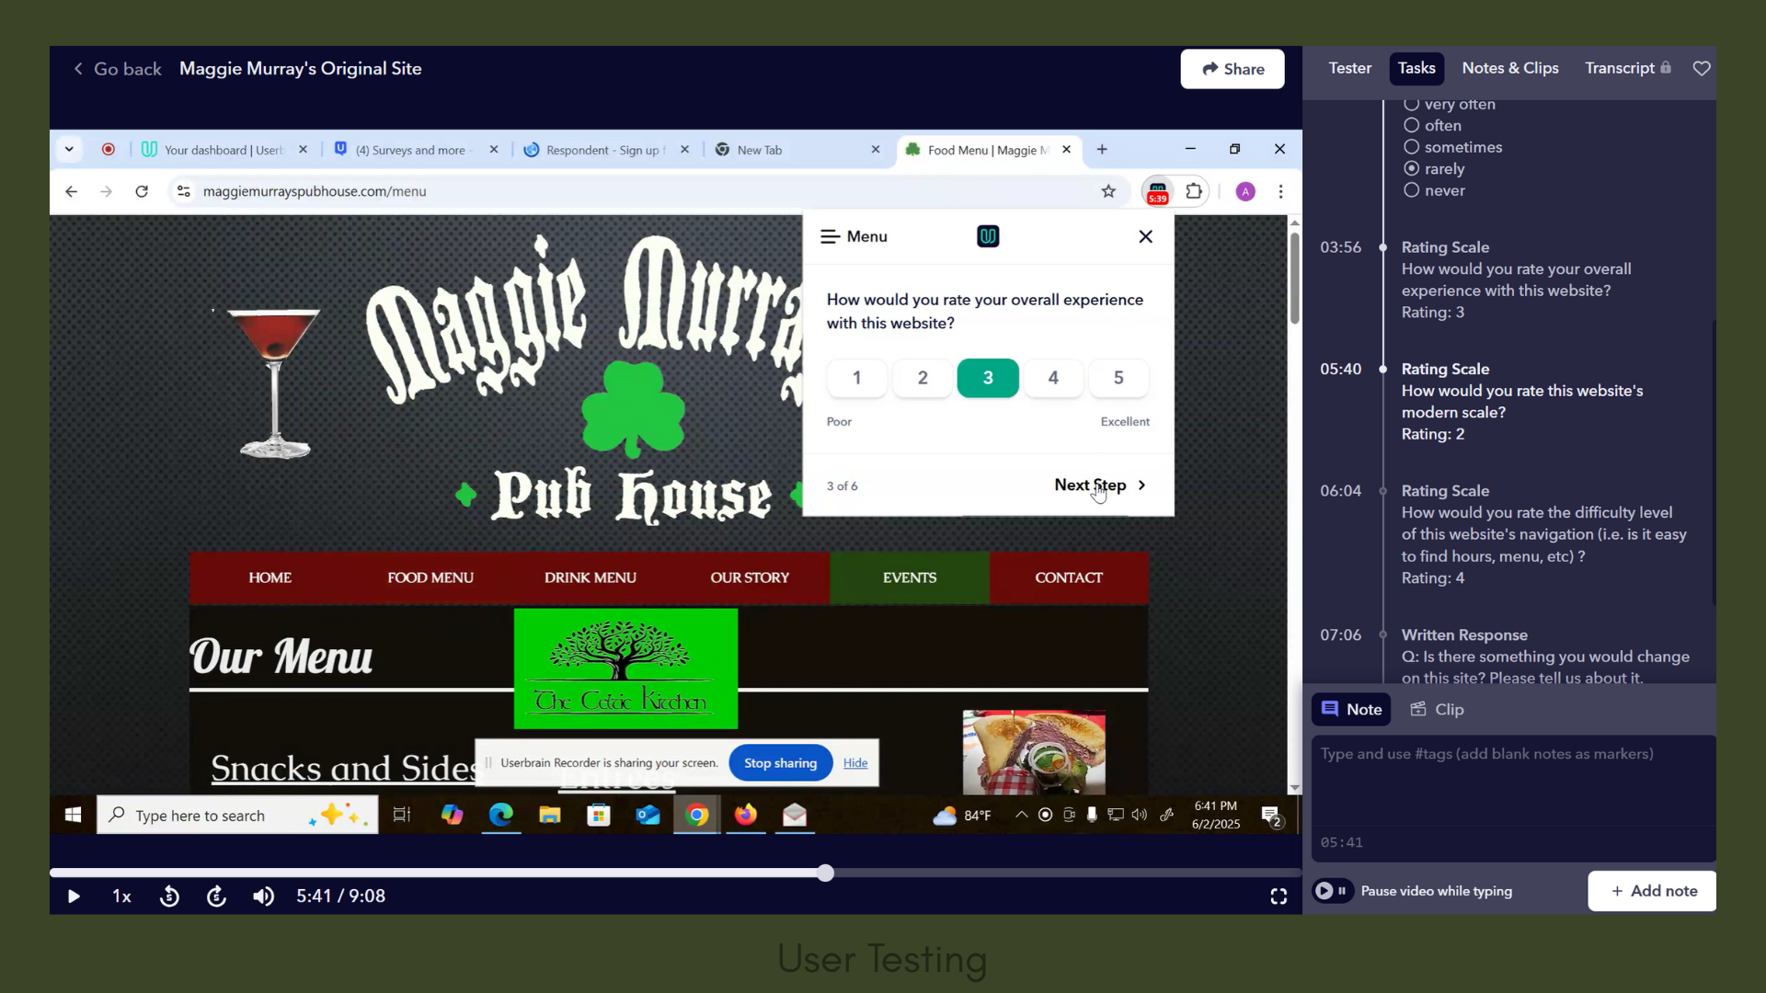Switch to Notes & Clips tab
The width and height of the screenshot is (1766, 993).
pyautogui.click(x=1510, y=69)
